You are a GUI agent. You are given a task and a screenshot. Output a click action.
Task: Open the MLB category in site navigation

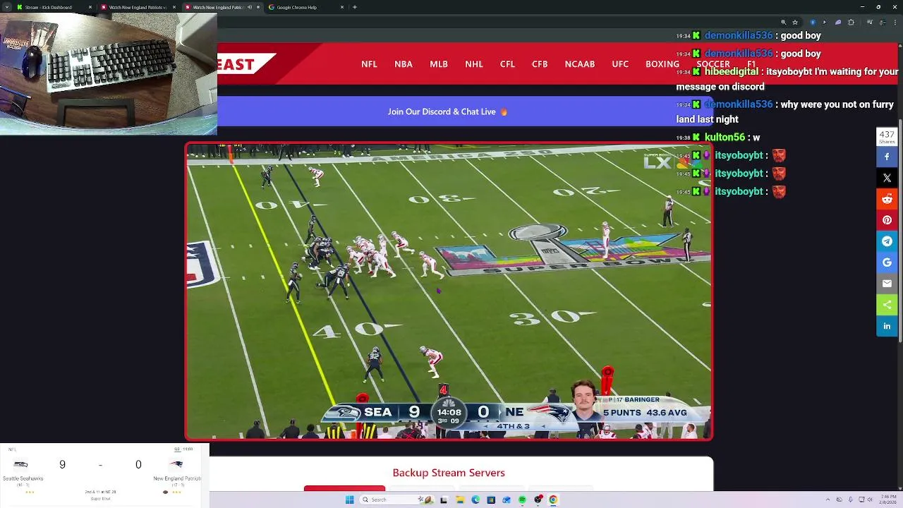[x=439, y=64]
